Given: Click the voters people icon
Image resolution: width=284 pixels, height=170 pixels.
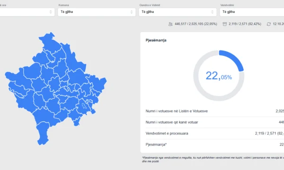Looking at the screenshot, I should click(170, 24).
